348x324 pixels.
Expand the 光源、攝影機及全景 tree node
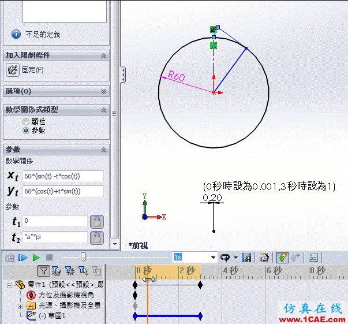20,306
